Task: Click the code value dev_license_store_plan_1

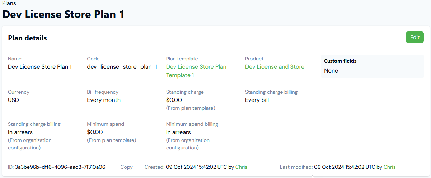Action: coord(122,67)
